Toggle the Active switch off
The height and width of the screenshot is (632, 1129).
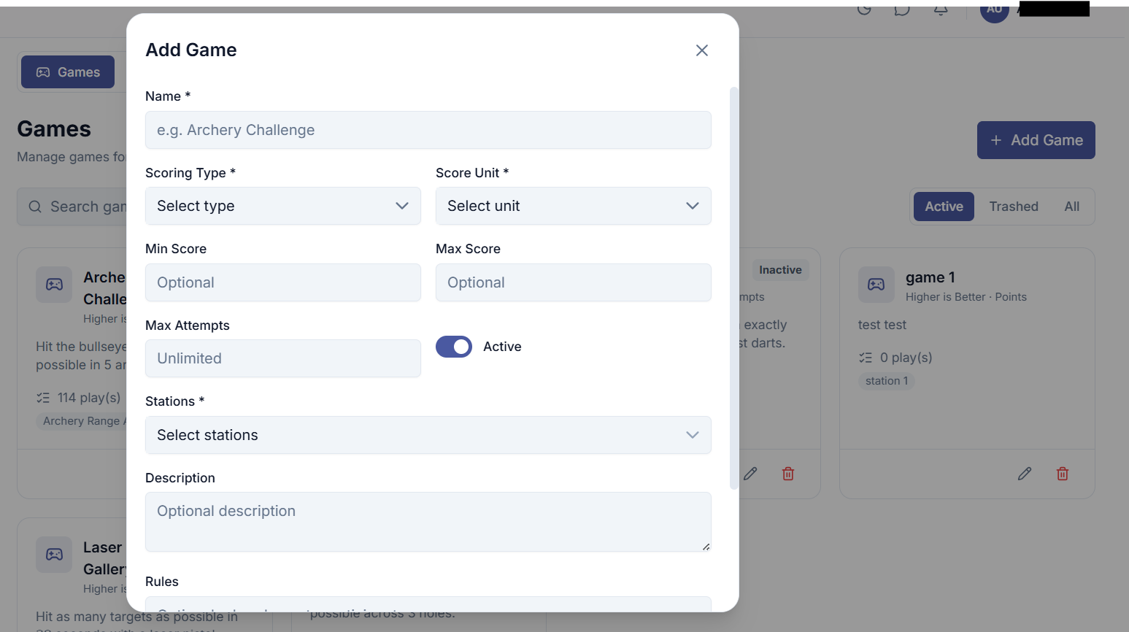coord(454,347)
